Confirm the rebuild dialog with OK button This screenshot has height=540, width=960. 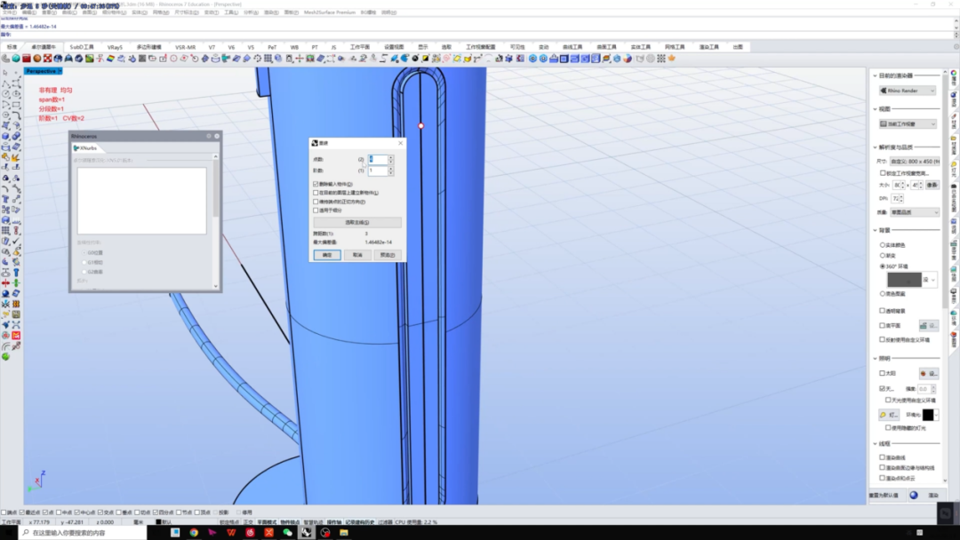click(x=327, y=255)
